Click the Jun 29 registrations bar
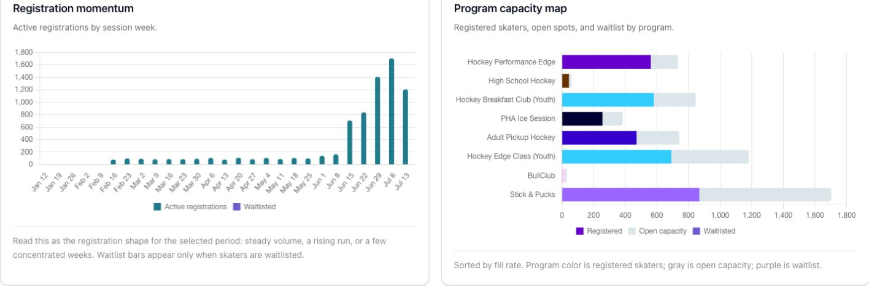The width and height of the screenshot is (869, 286). pos(377,121)
